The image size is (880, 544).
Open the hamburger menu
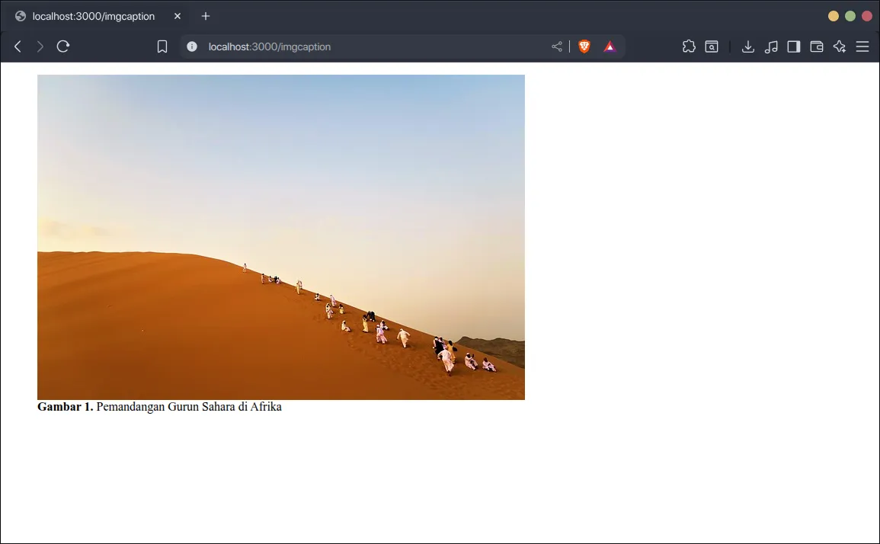click(862, 46)
